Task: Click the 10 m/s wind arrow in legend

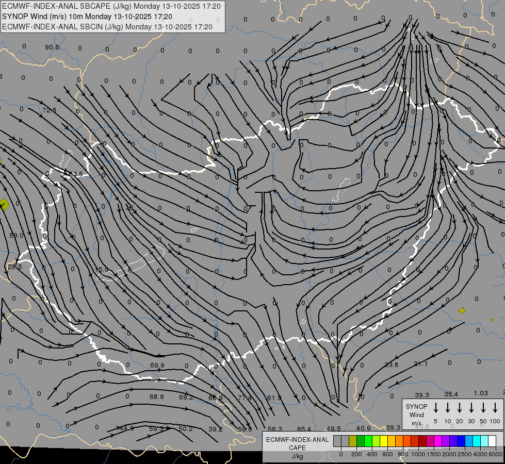Action: click(447, 408)
